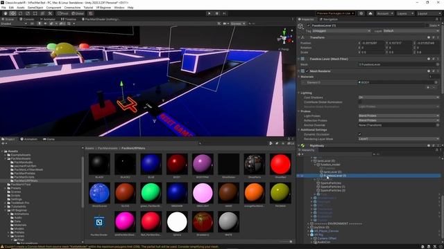Collapse the Mesh Filter component
The height and width of the screenshot is (249, 444).
pyautogui.click(x=299, y=59)
